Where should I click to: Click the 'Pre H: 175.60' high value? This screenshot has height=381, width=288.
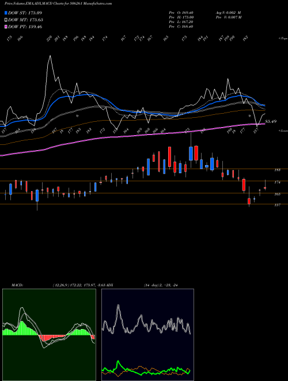(x=181, y=17)
